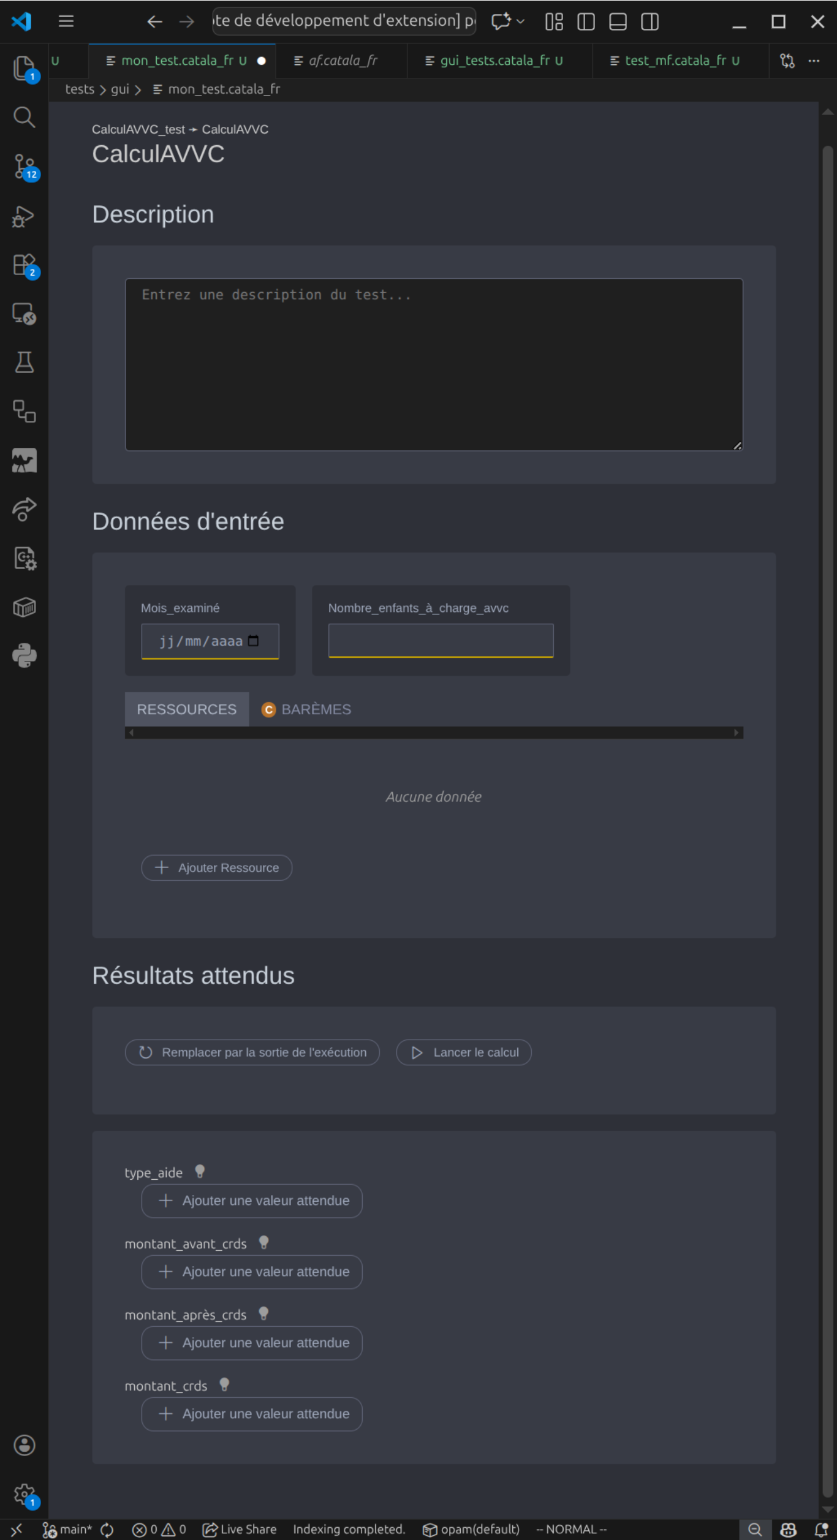Open the Copilot chat icon in title bar
Viewport: 837px width, 1540px height.
click(501, 21)
